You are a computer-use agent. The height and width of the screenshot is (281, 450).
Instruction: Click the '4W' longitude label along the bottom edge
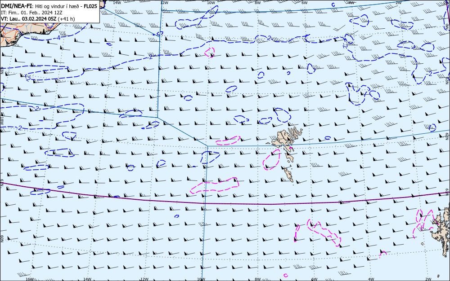tap(371, 279)
